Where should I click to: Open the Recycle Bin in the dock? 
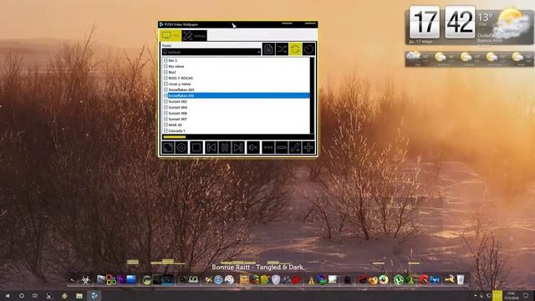pyautogui.click(x=461, y=280)
